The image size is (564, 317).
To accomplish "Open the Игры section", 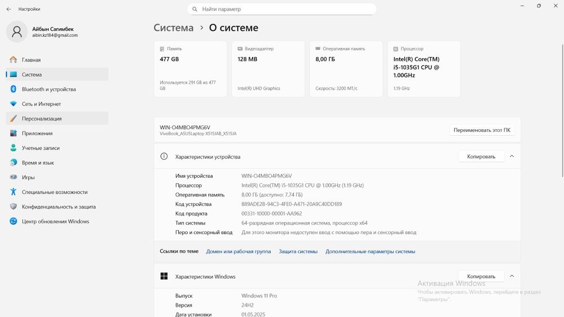I will pos(28,177).
